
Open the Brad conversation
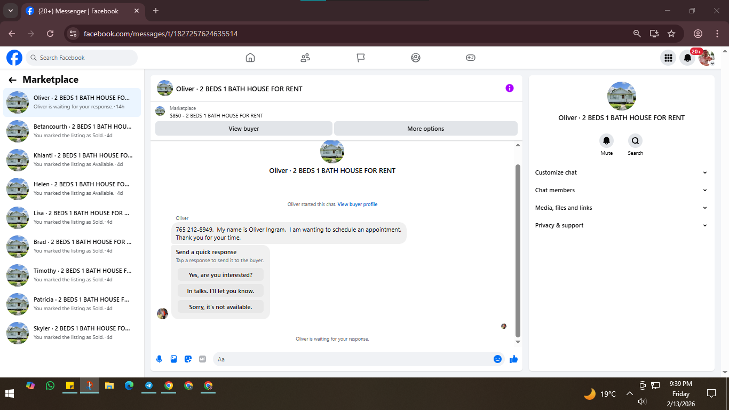72,246
